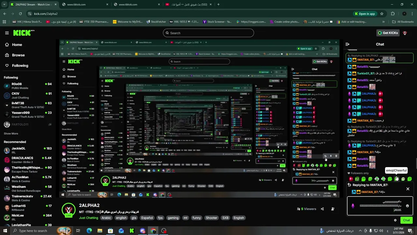This screenshot has width=417, height=235.
Task: Go back in browser
Action: click(x=5, y=14)
